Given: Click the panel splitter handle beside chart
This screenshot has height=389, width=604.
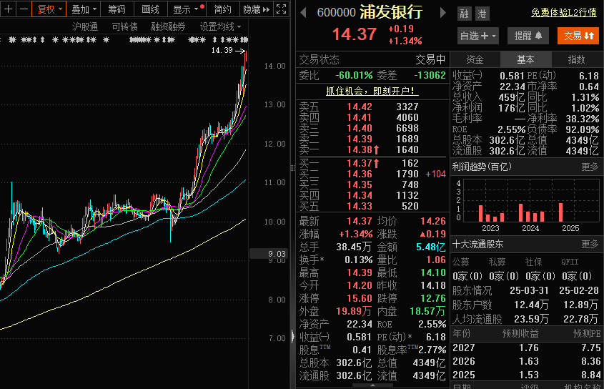Looking at the screenshot, I should coord(292,167).
